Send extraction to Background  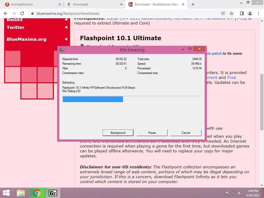coord(118,133)
